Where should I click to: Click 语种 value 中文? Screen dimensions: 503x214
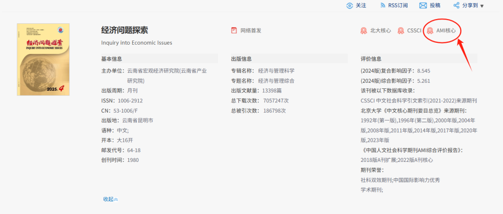[123, 130]
